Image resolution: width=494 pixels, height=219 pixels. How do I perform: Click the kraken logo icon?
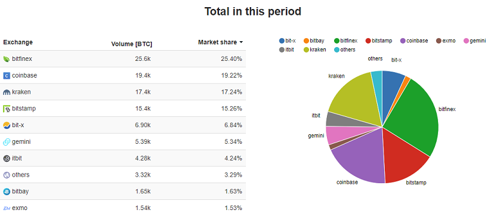click(7, 92)
